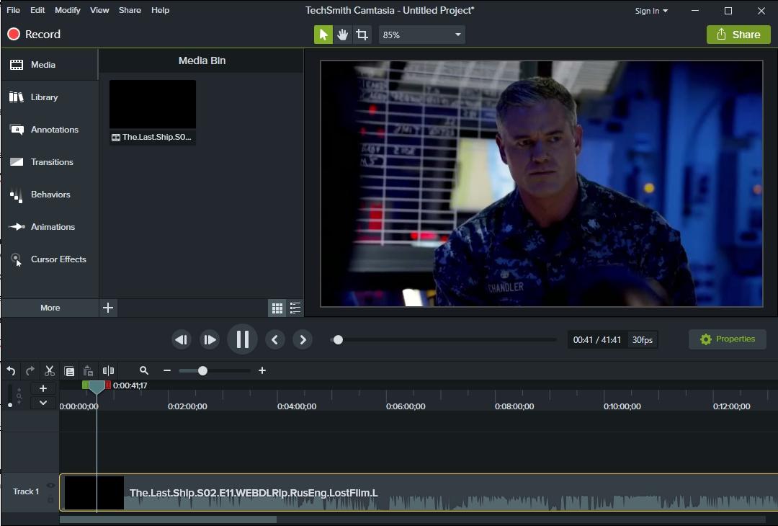The image size is (778, 526).
Task: Jump to next clip with right chevron
Action: [303, 340]
